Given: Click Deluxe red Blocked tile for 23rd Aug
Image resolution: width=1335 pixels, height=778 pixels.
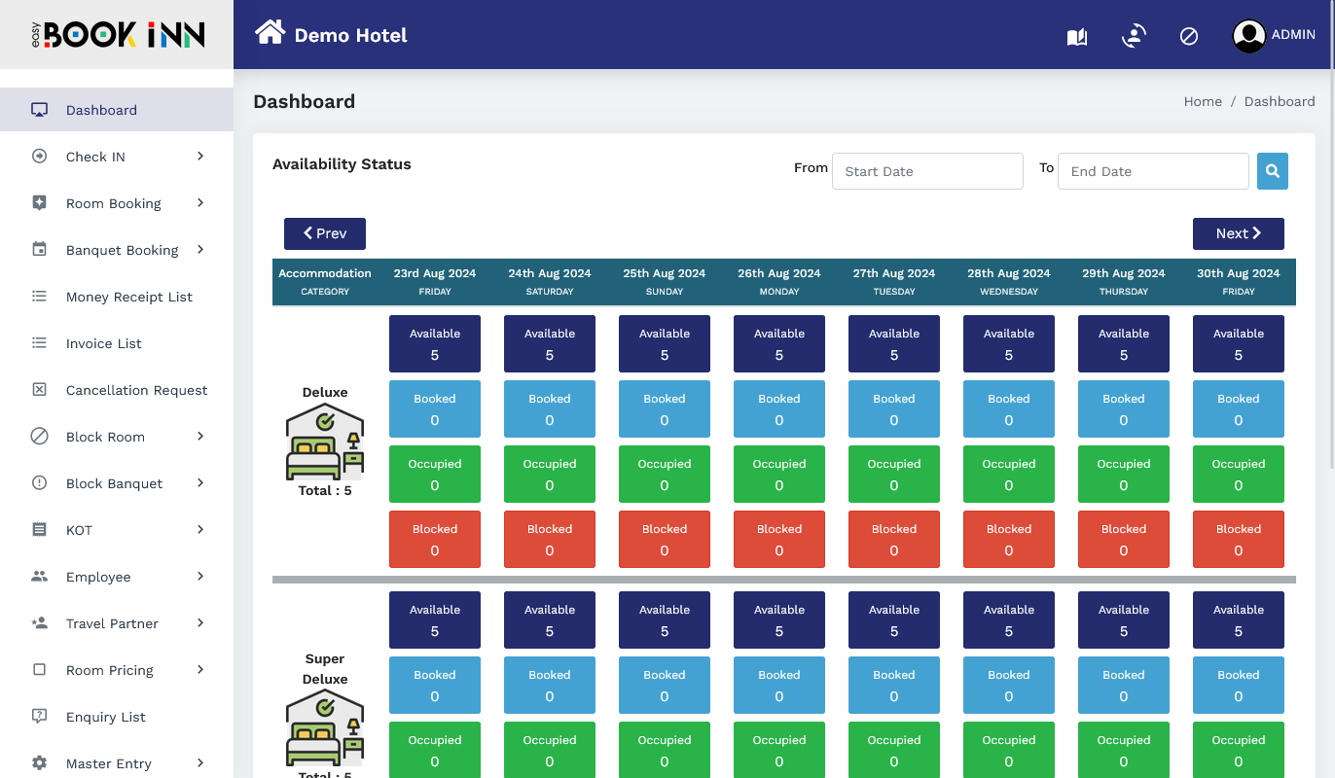Looking at the screenshot, I should [434, 540].
